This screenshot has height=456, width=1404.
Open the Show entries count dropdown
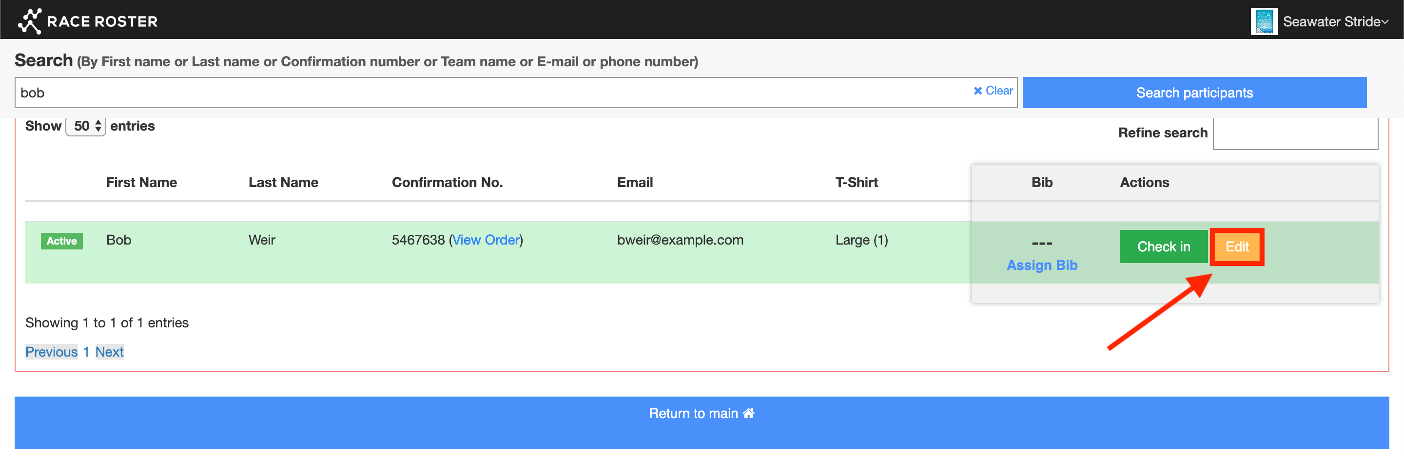click(86, 126)
